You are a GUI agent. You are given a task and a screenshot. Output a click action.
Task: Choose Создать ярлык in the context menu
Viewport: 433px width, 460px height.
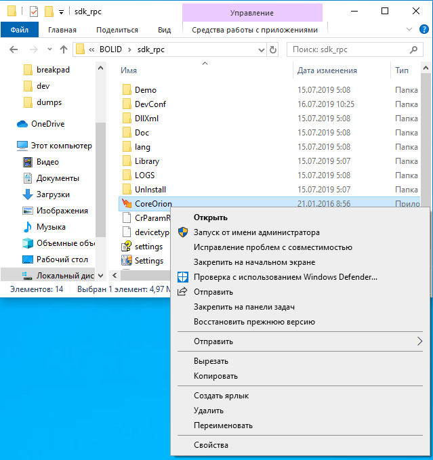(301, 396)
